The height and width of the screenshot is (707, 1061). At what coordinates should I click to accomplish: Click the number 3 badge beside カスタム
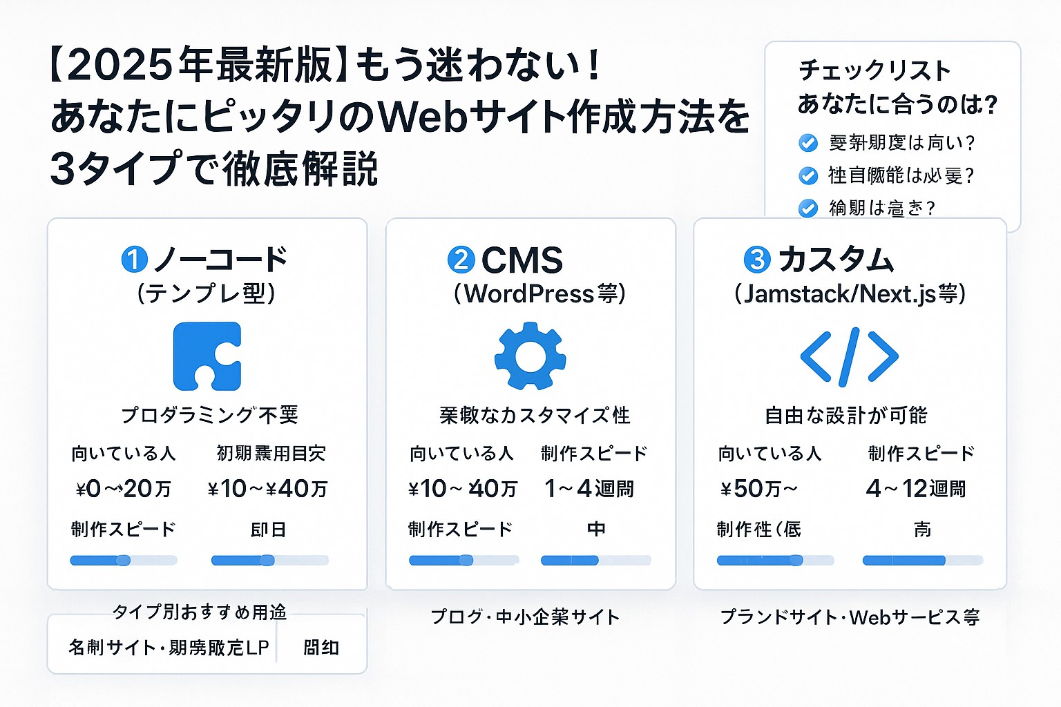[x=757, y=260]
